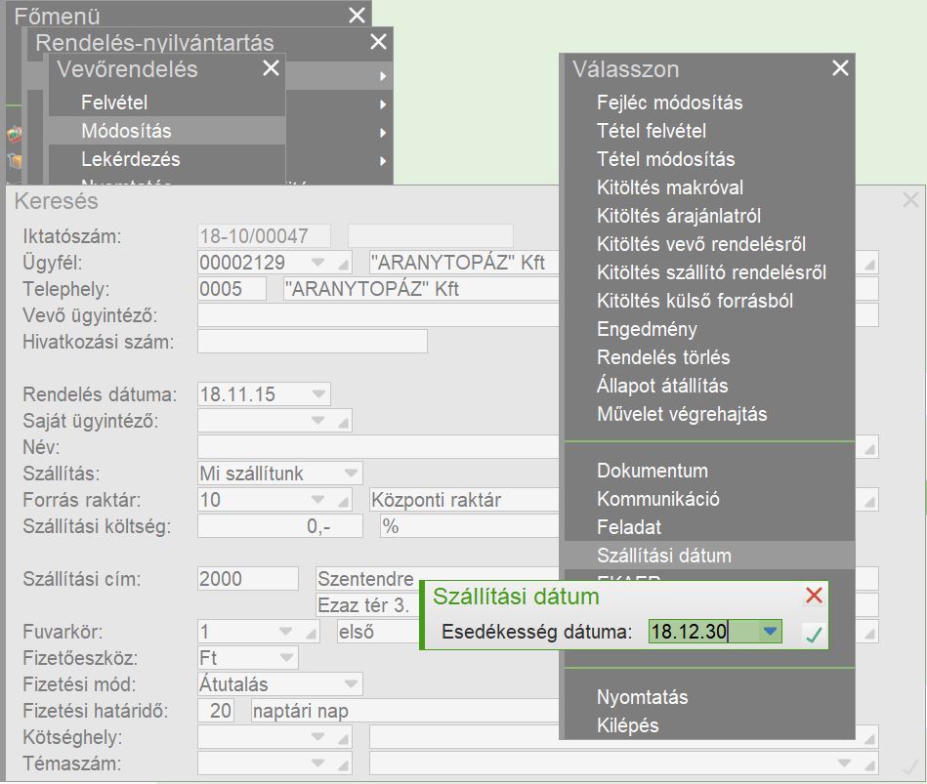927x784 pixels.
Task: Open the Szállítás method dropdown
Action: [351, 473]
